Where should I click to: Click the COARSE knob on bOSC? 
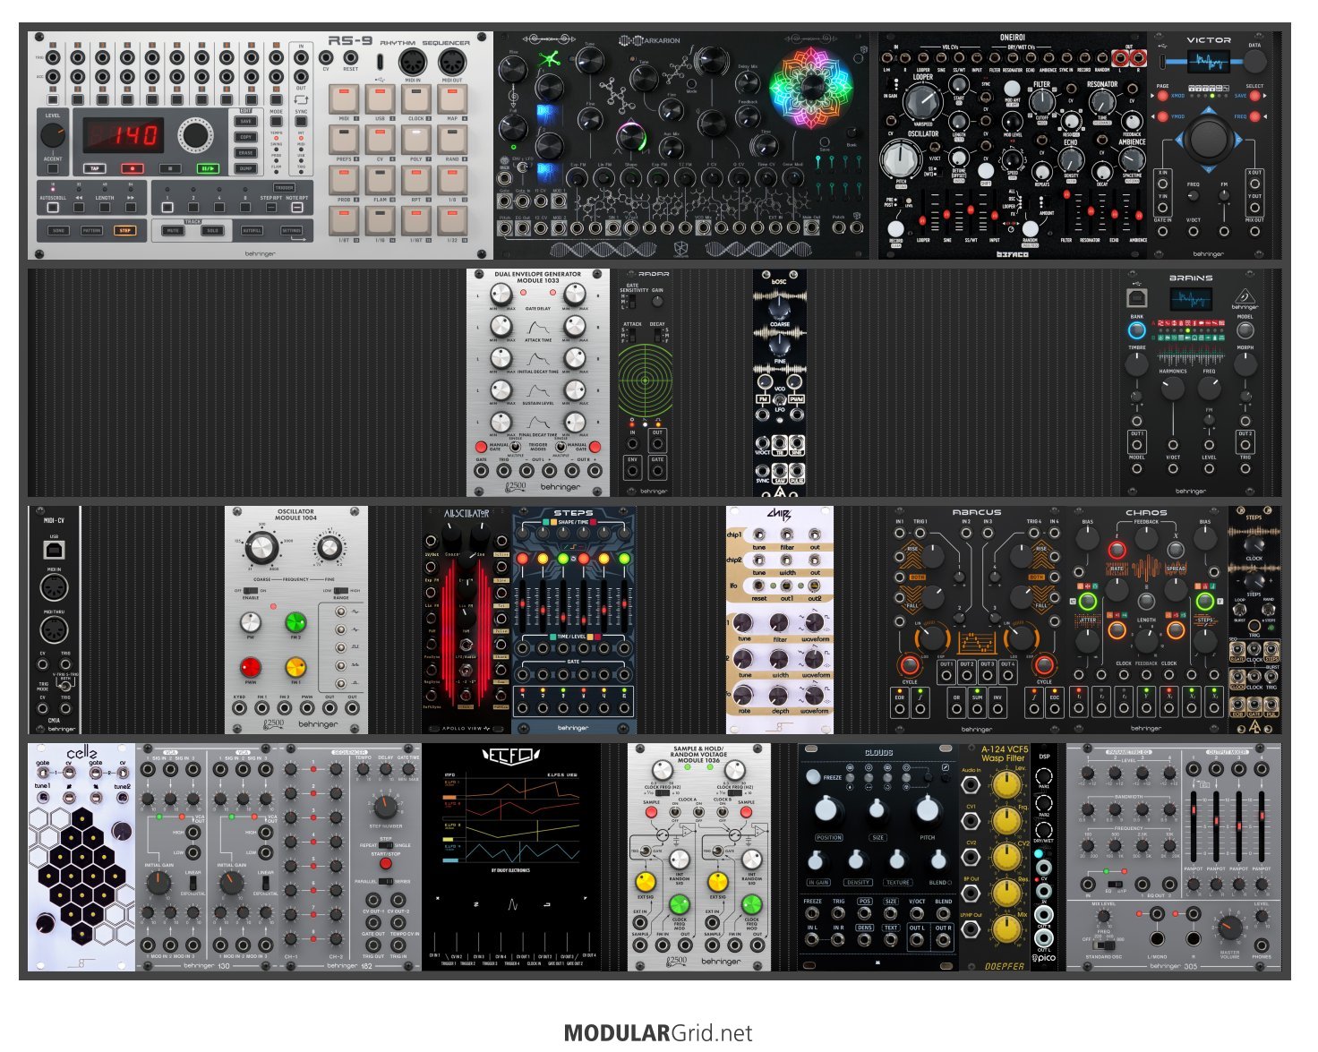780,309
